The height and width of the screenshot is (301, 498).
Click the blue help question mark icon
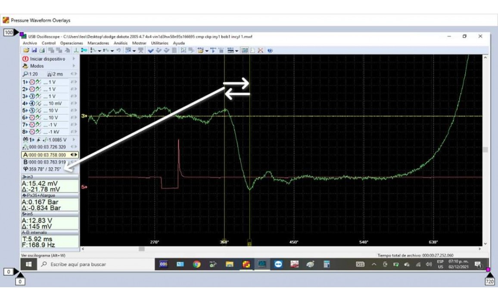click(x=270, y=50)
